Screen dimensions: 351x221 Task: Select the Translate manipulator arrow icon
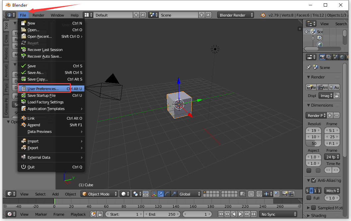[x=160, y=194]
